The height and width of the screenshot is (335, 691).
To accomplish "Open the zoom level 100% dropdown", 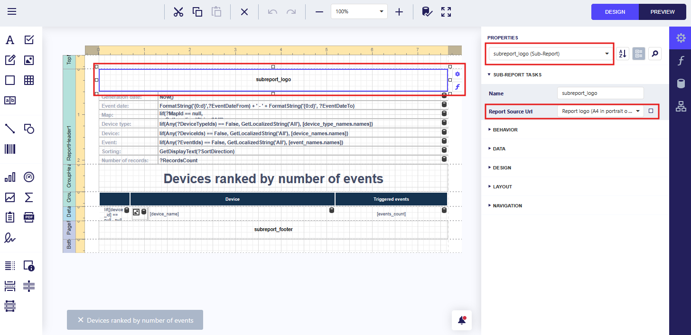I will pyautogui.click(x=382, y=12).
